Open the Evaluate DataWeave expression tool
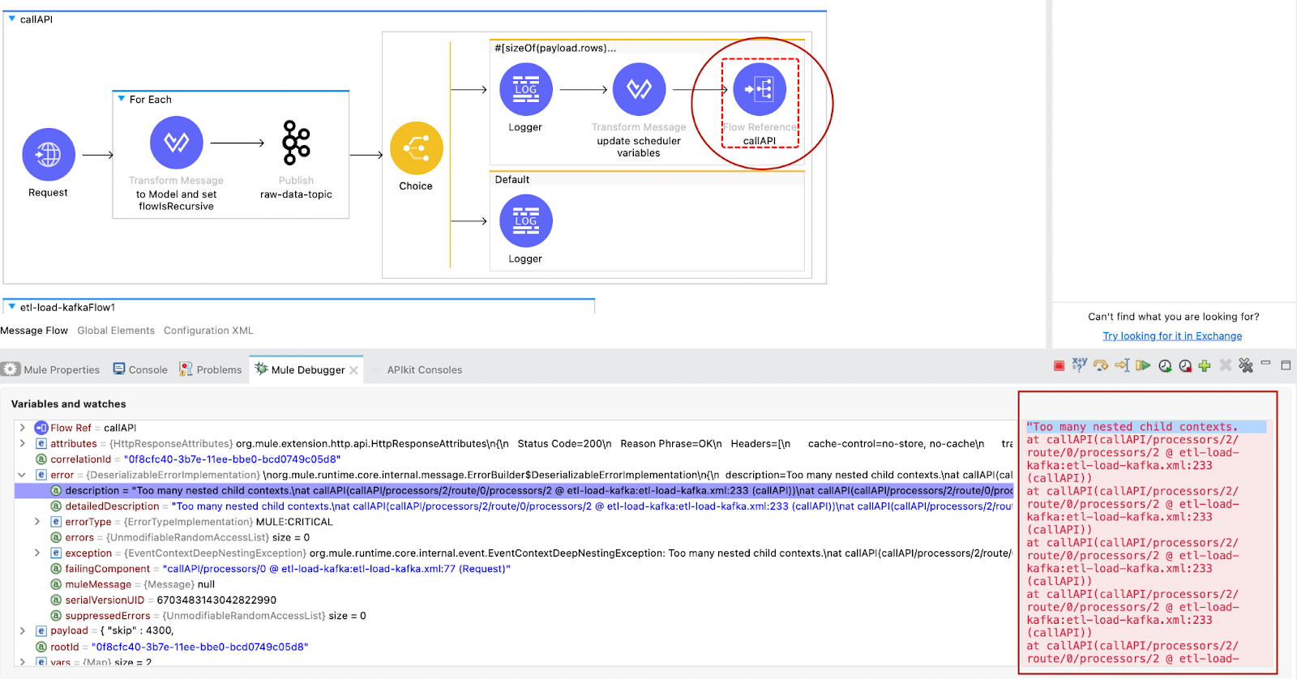 click(1079, 365)
